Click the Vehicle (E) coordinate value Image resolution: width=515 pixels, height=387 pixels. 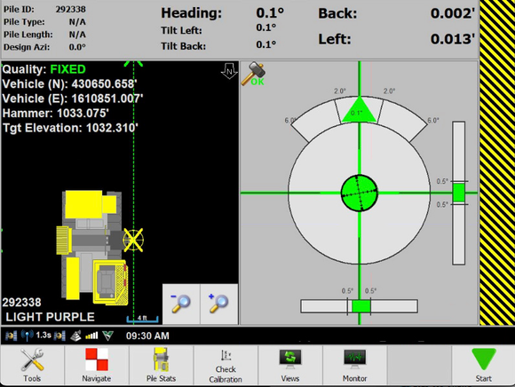pyautogui.click(x=107, y=99)
